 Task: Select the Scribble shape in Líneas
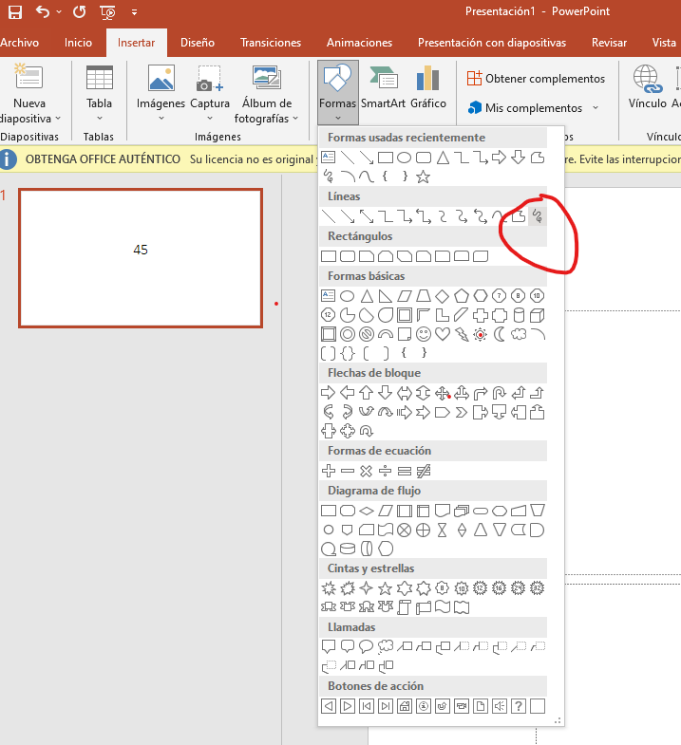[538, 216]
